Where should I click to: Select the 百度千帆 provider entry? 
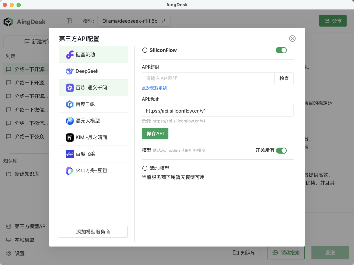(93, 104)
